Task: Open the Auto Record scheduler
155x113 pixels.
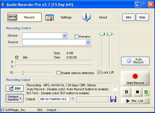Action: (135, 61)
